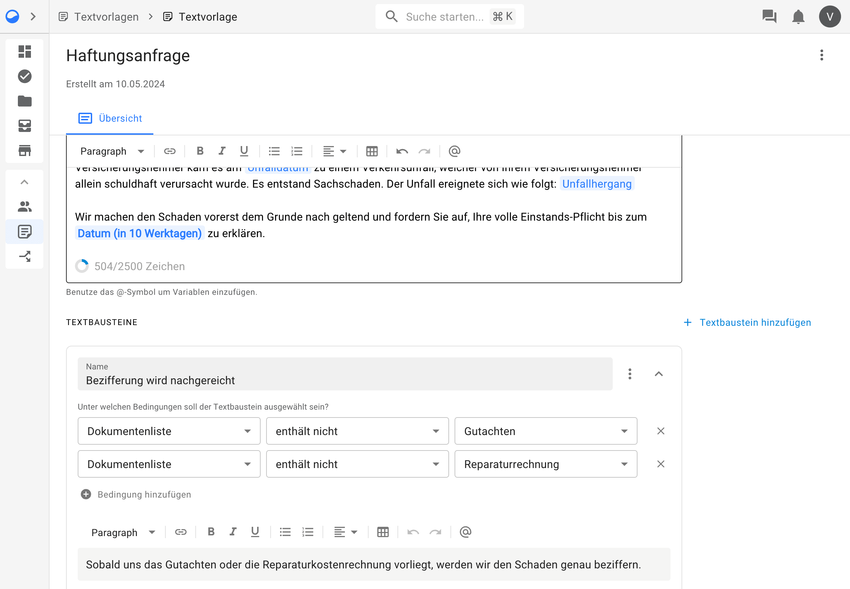Click the insert link icon in top editor toolbar
This screenshot has height=589, width=850.
click(x=170, y=151)
